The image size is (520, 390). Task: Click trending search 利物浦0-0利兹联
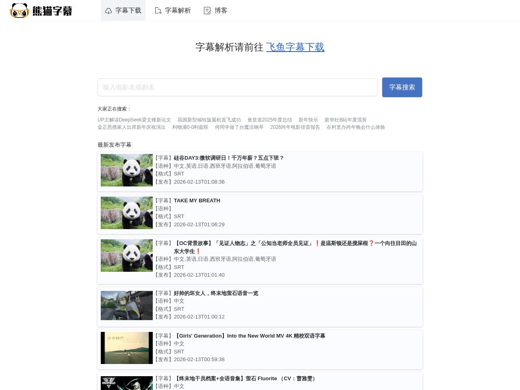[x=190, y=127]
